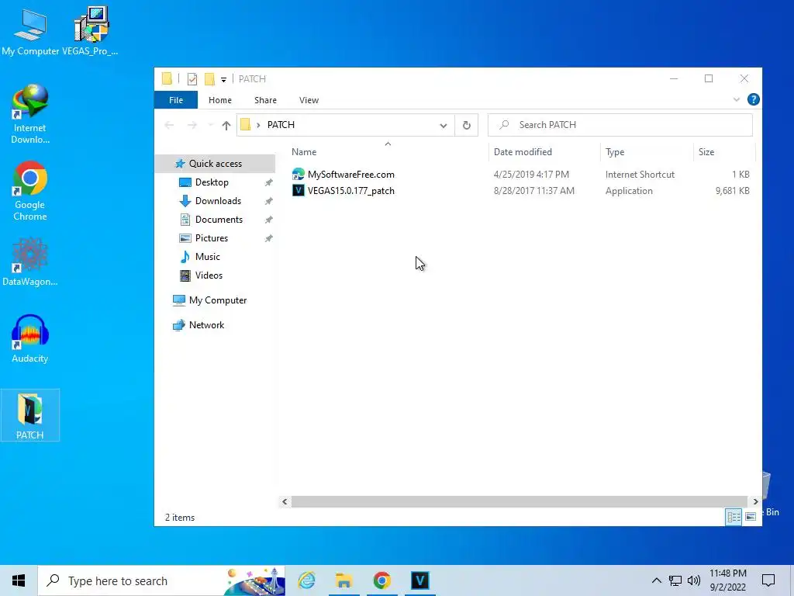Select the Audacity desktop shortcut

click(30, 338)
